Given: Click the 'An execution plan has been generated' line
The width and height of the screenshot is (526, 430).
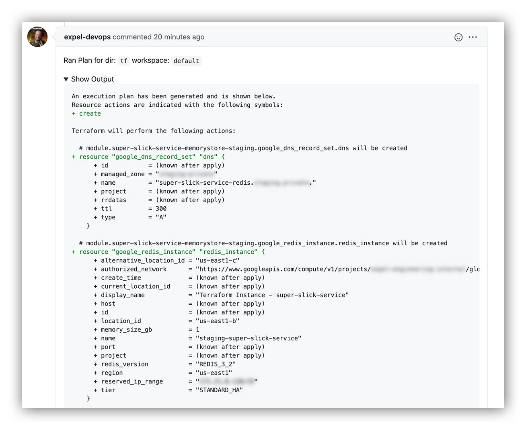Looking at the screenshot, I should 174,96.
